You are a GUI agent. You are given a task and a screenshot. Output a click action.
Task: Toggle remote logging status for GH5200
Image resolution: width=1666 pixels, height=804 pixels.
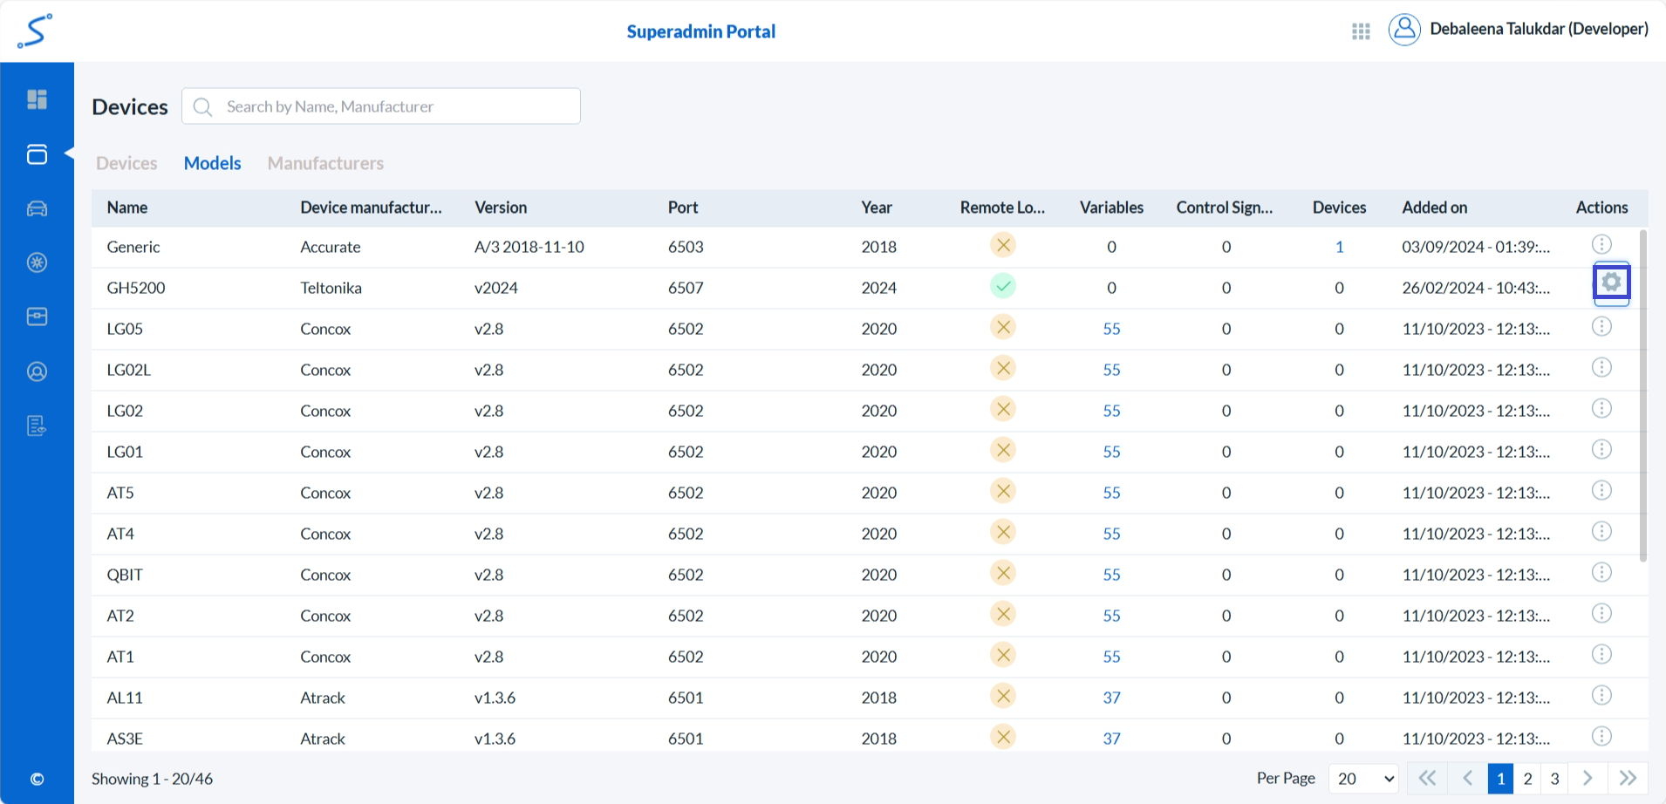(x=1003, y=286)
